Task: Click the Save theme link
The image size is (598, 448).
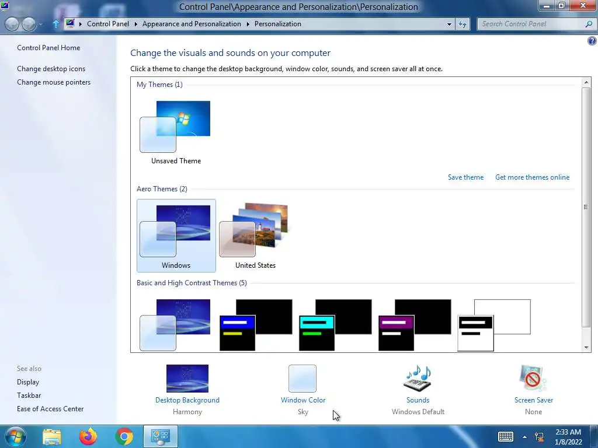Action: [x=465, y=177]
